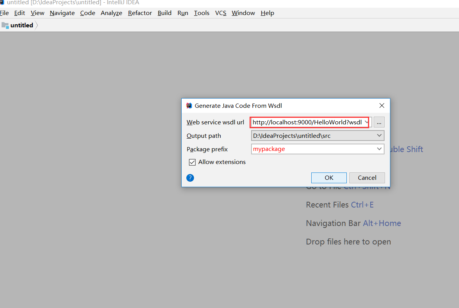Open the Refactor menu
The height and width of the screenshot is (308, 459).
[140, 13]
